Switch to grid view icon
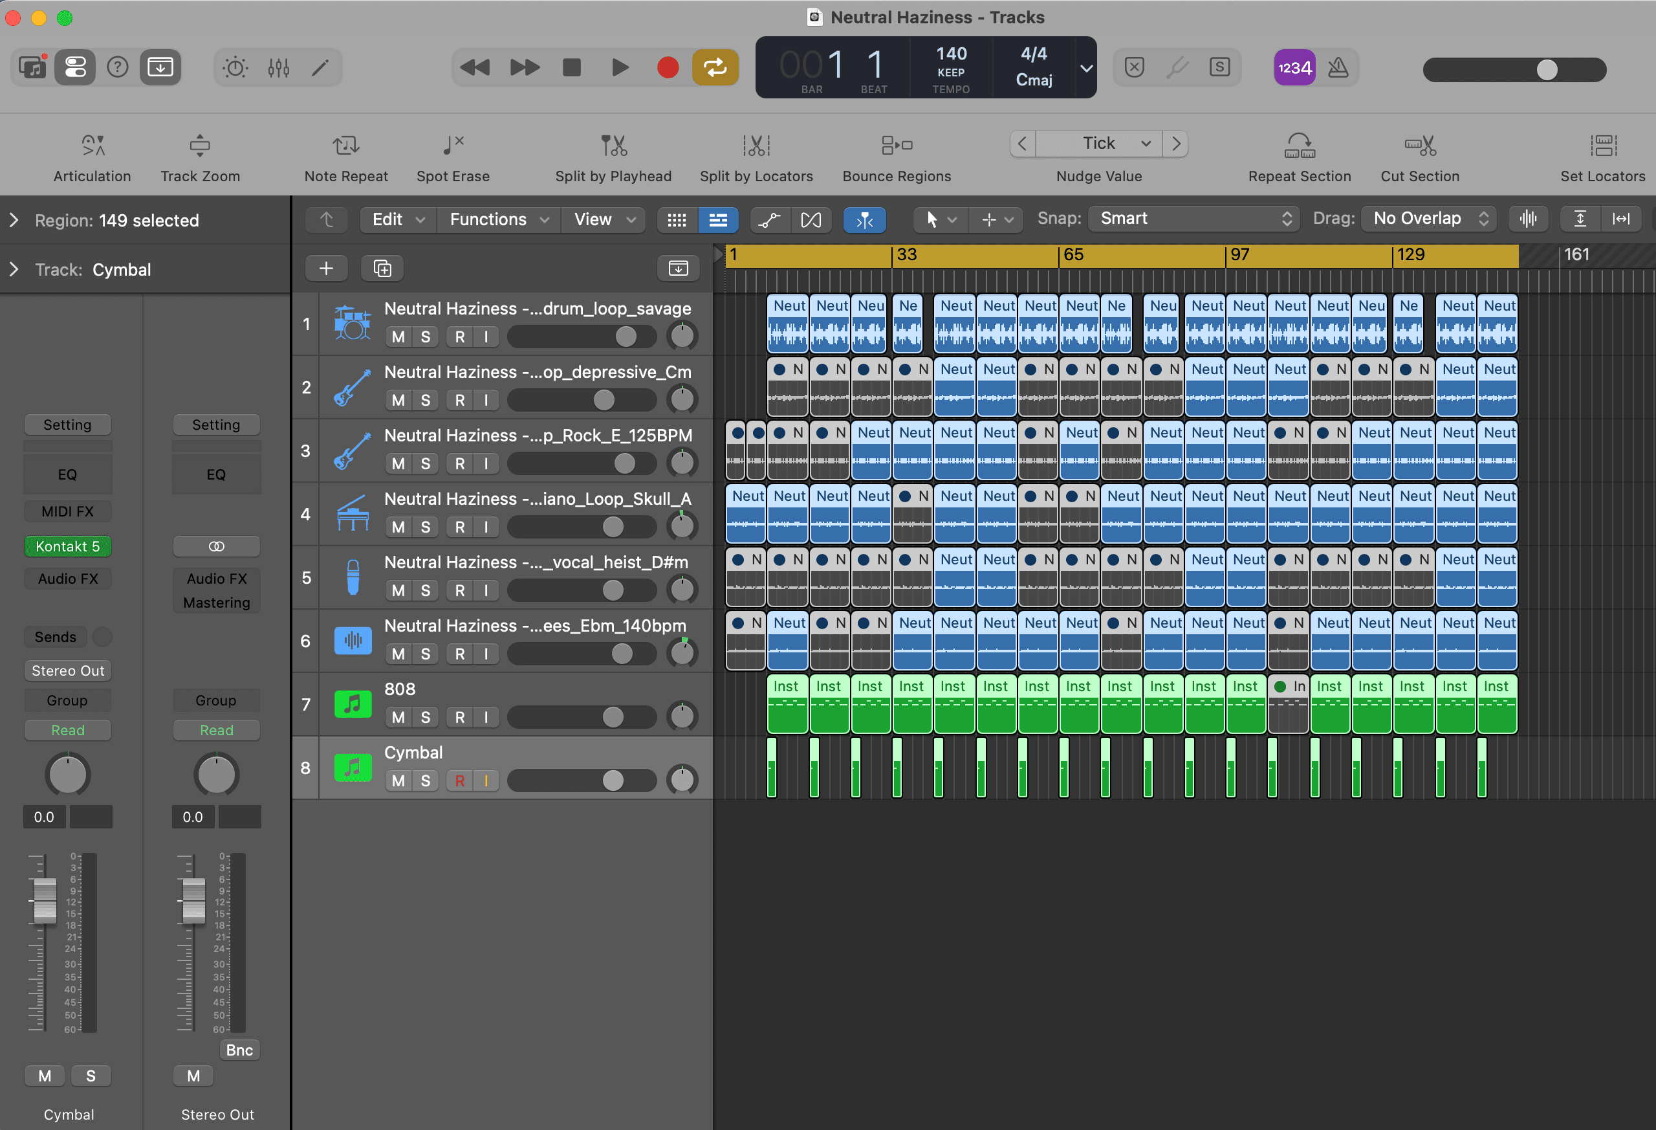This screenshot has width=1656, height=1130. pos(677,219)
